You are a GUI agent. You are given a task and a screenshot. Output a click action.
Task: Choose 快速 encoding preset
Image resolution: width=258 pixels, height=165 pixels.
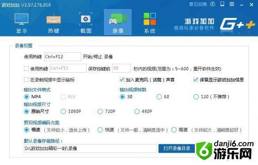point(100,130)
